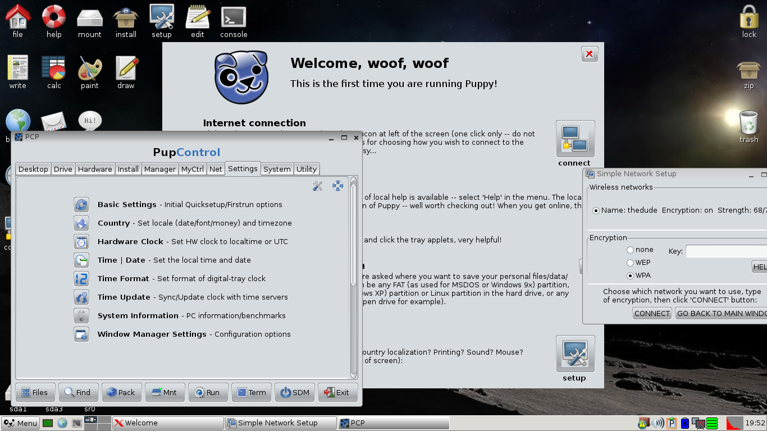Image resolution: width=767 pixels, height=431 pixels.
Task: Switch to the System tab
Action: click(x=277, y=169)
